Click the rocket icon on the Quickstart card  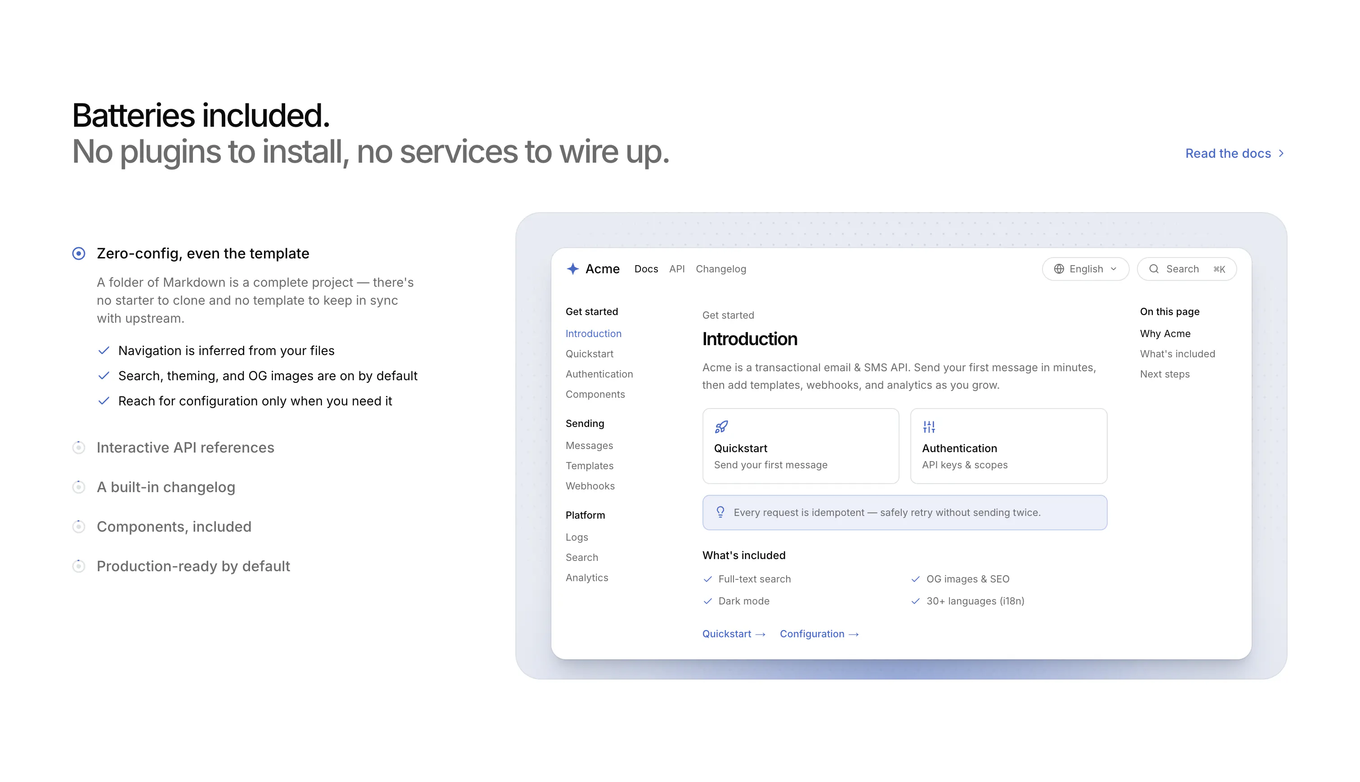click(x=721, y=427)
